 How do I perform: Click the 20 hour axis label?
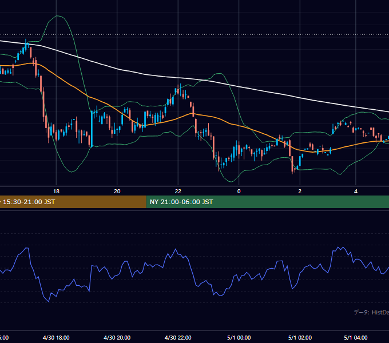coord(117,192)
